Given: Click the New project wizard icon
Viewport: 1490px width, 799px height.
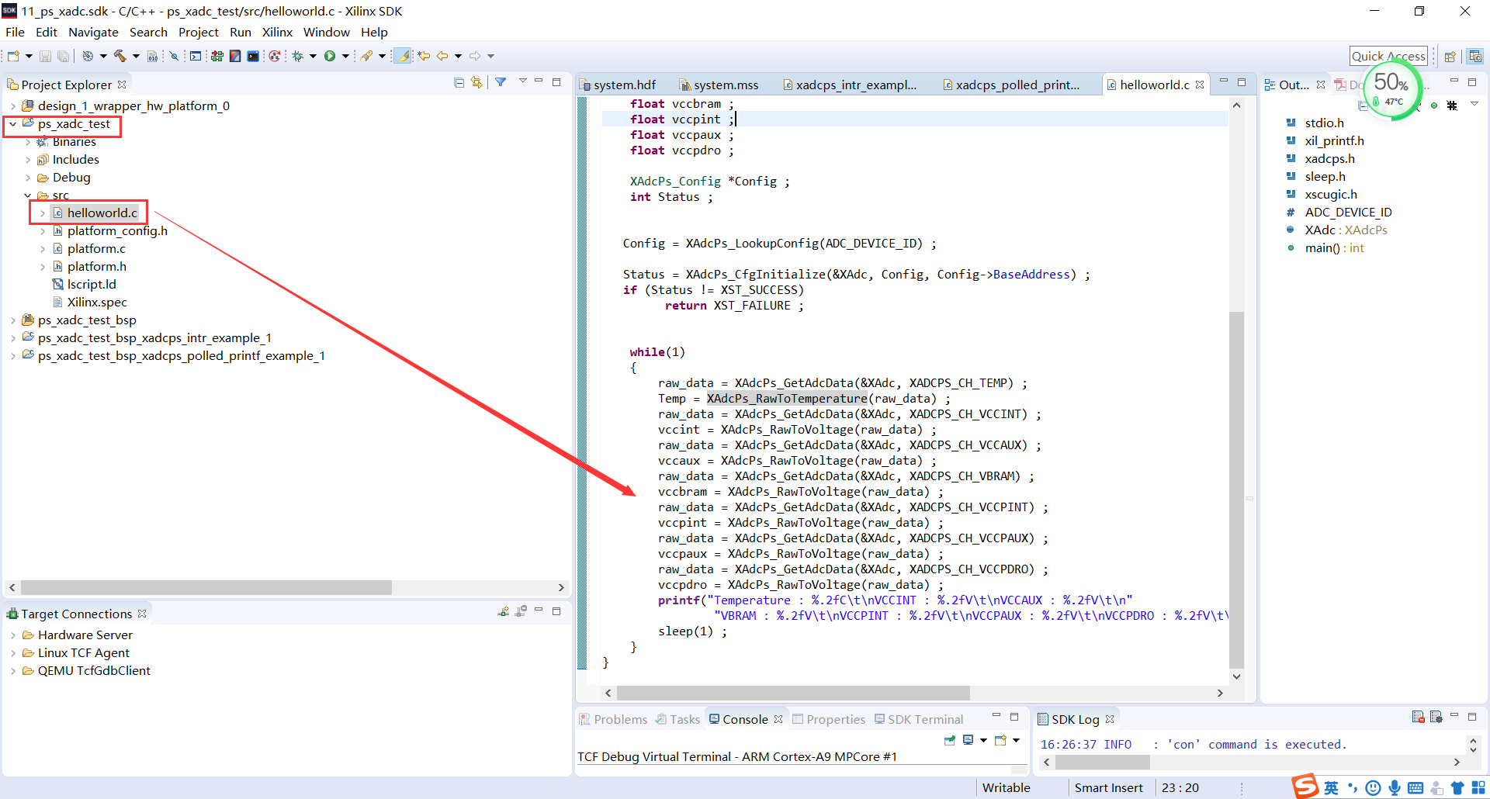Looking at the screenshot, I should (x=13, y=56).
